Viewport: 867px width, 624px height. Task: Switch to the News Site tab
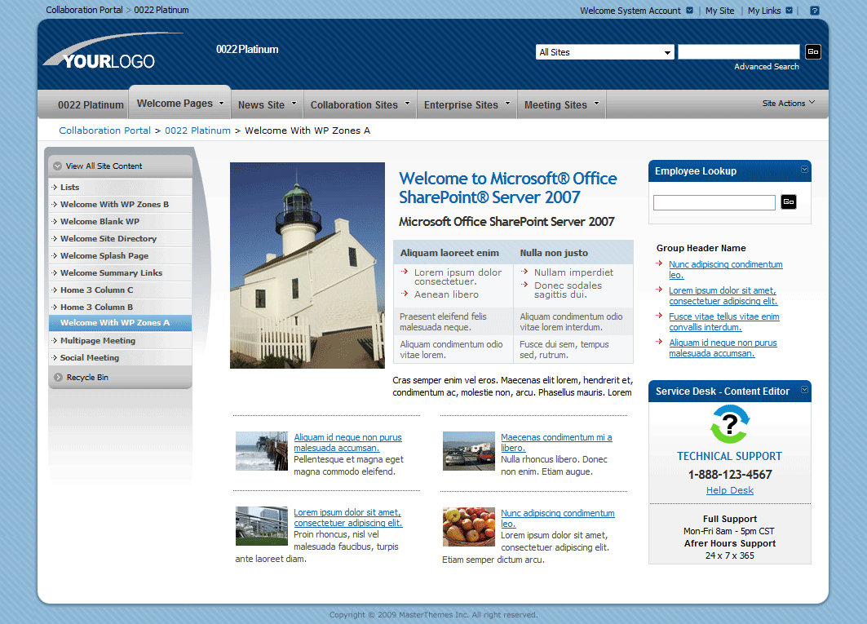pos(260,104)
